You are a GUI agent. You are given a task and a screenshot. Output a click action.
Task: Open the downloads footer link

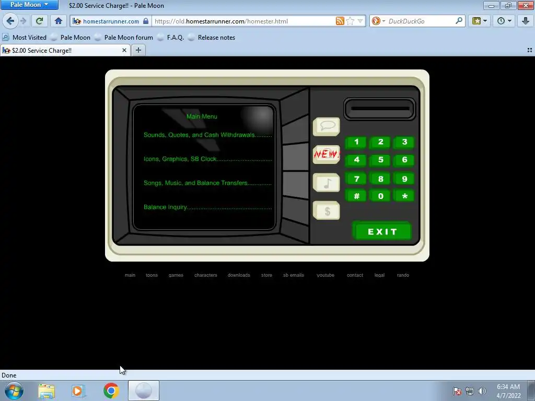[x=239, y=275]
